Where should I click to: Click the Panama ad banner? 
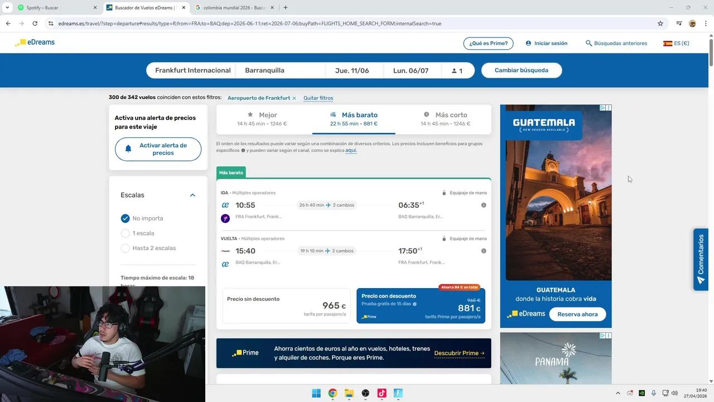556,358
